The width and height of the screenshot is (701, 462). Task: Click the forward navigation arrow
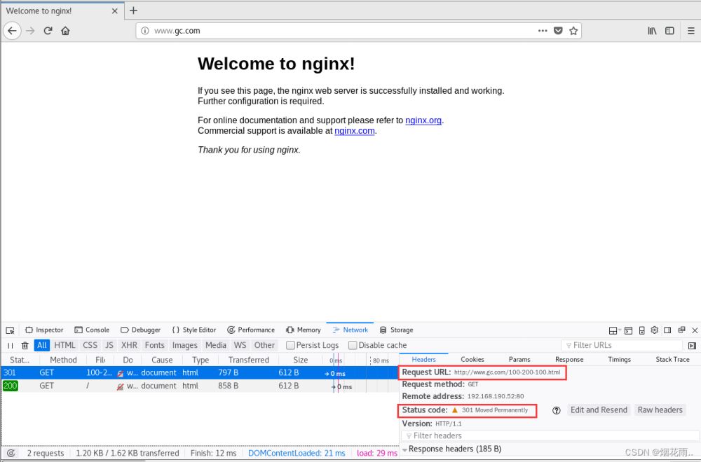pyautogui.click(x=30, y=31)
